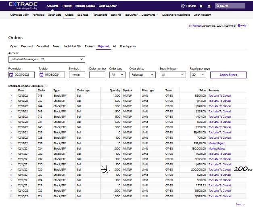253x213 pixels.
Task: Click the search magnifier icon
Action: pyautogui.click(x=218, y=6)
